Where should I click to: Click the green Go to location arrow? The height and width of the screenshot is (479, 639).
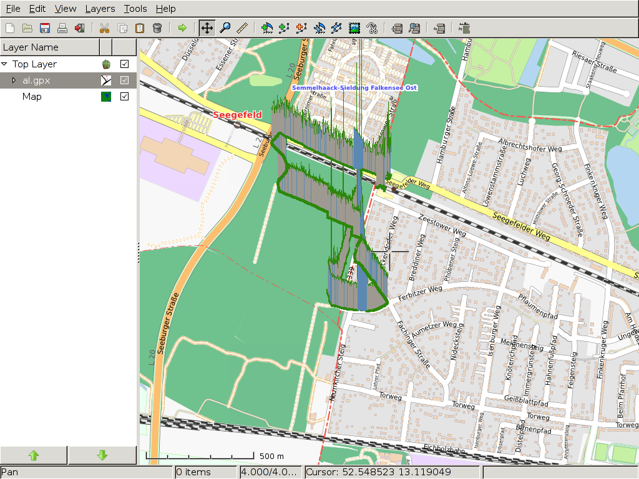[x=182, y=27]
